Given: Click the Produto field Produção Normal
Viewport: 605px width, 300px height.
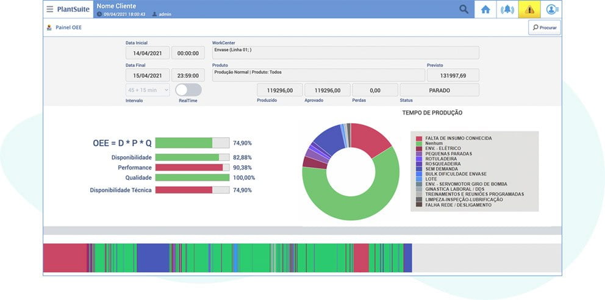Looking at the screenshot, I should pos(319,75).
